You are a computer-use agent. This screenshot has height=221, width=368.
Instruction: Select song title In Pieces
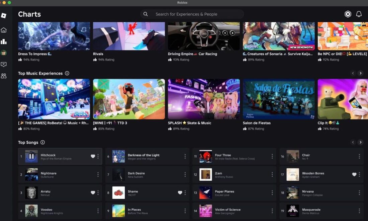[134, 210]
